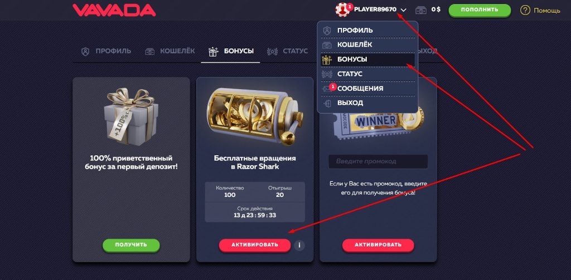Click the help question mark icon

click(x=525, y=10)
